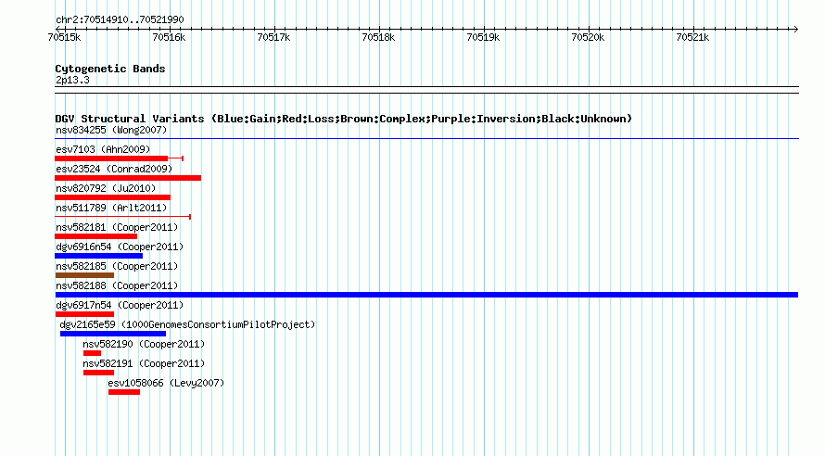Select nsv582190 (Cooper2011) label
This screenshot has height=456, width=825.
[x=144, y=344]
